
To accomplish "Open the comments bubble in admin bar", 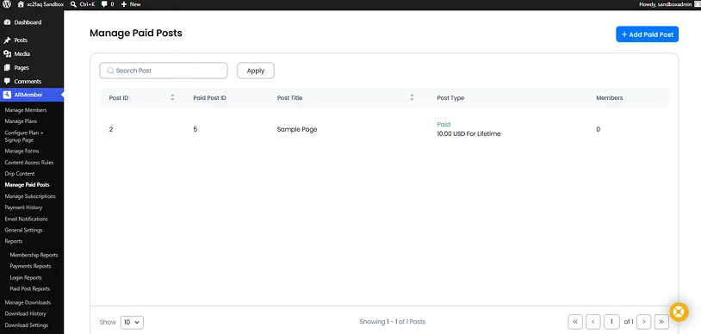I will point(104,4).
